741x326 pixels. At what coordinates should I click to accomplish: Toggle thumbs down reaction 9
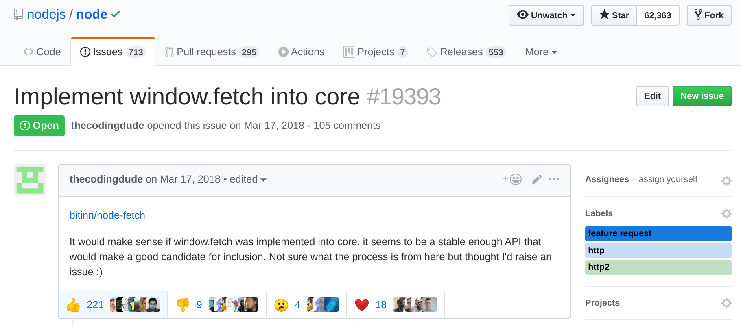[x=217, y=304]
